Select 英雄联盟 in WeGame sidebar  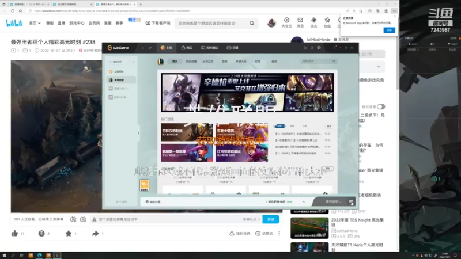(x=122, y=80)
